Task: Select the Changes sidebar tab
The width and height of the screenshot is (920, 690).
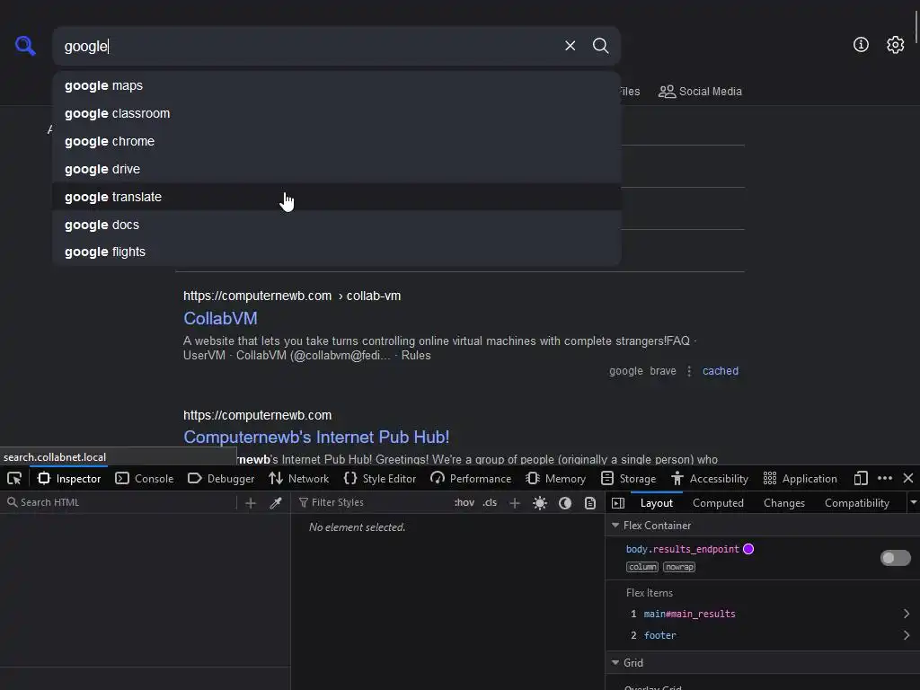Action: (x=783, y=503)
